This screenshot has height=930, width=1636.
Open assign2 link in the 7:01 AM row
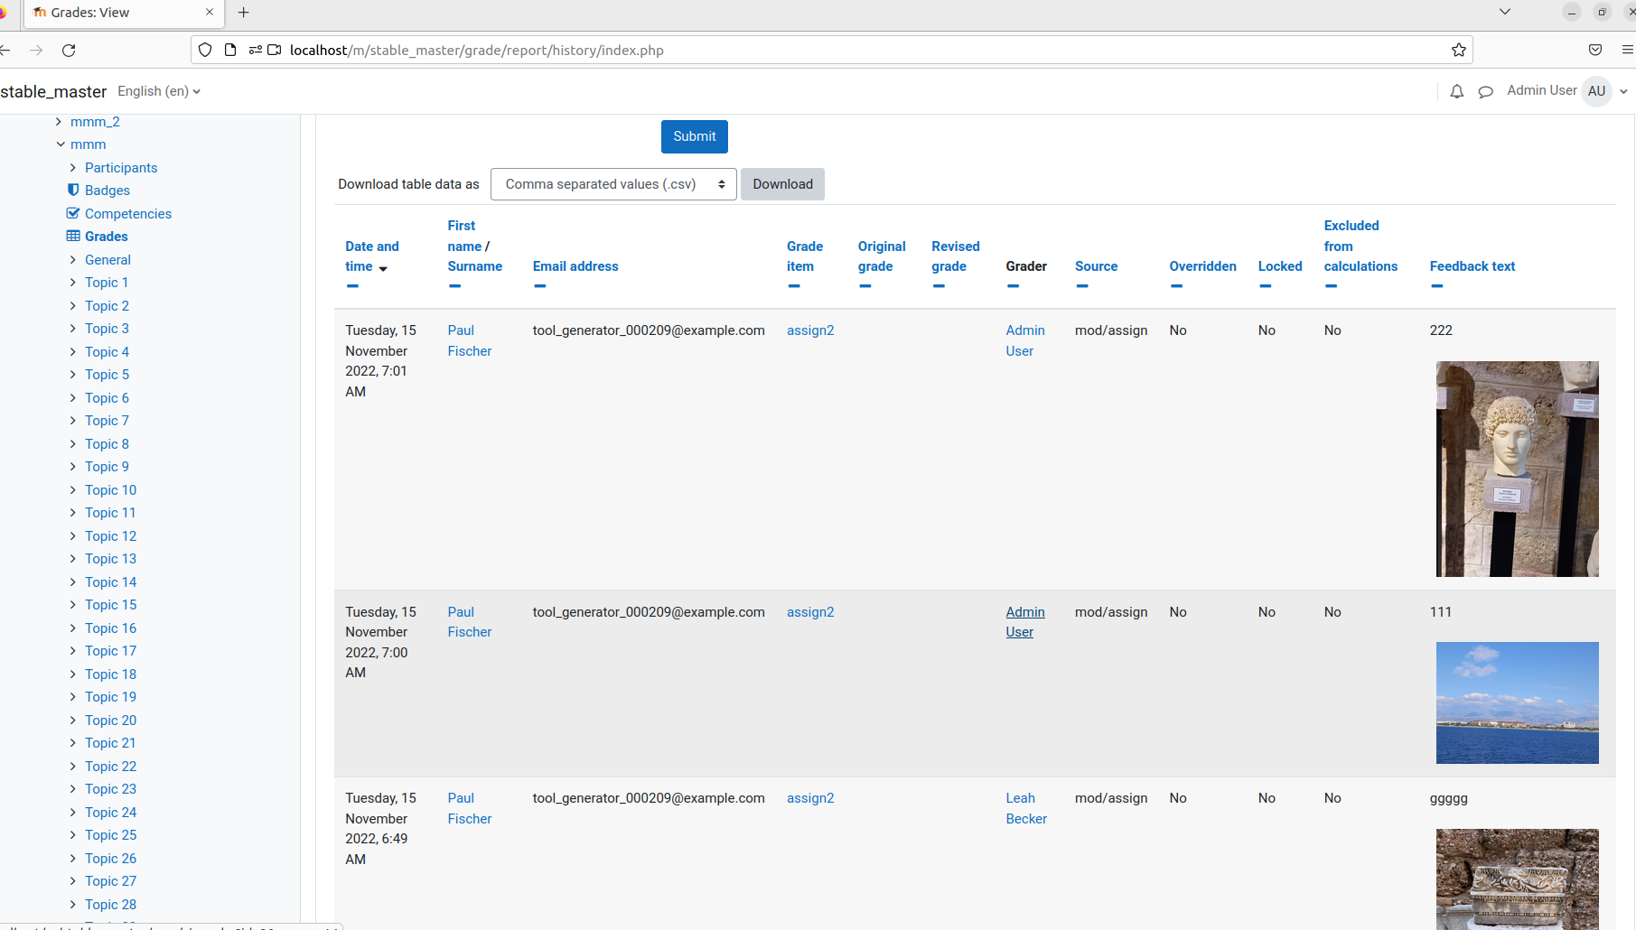click(x=810, y=330)
